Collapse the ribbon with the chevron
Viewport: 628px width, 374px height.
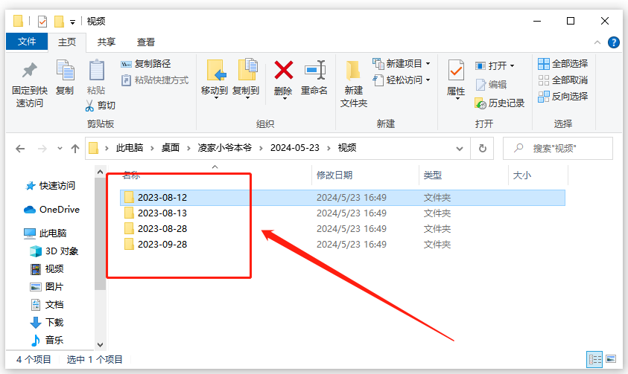click(597, 42)
